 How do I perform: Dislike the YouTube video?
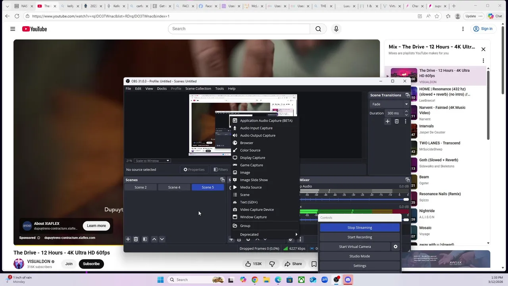pos(272,264)
